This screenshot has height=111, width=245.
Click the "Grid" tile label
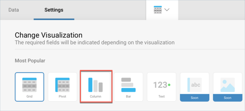pyautogui.click(x=29, y=96)
